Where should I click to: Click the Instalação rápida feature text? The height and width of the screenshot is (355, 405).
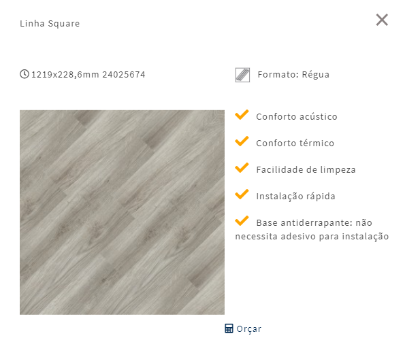(295, 197)
